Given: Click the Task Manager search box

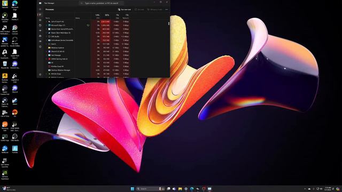Looking at the screenshot, I should pos(102,3).
